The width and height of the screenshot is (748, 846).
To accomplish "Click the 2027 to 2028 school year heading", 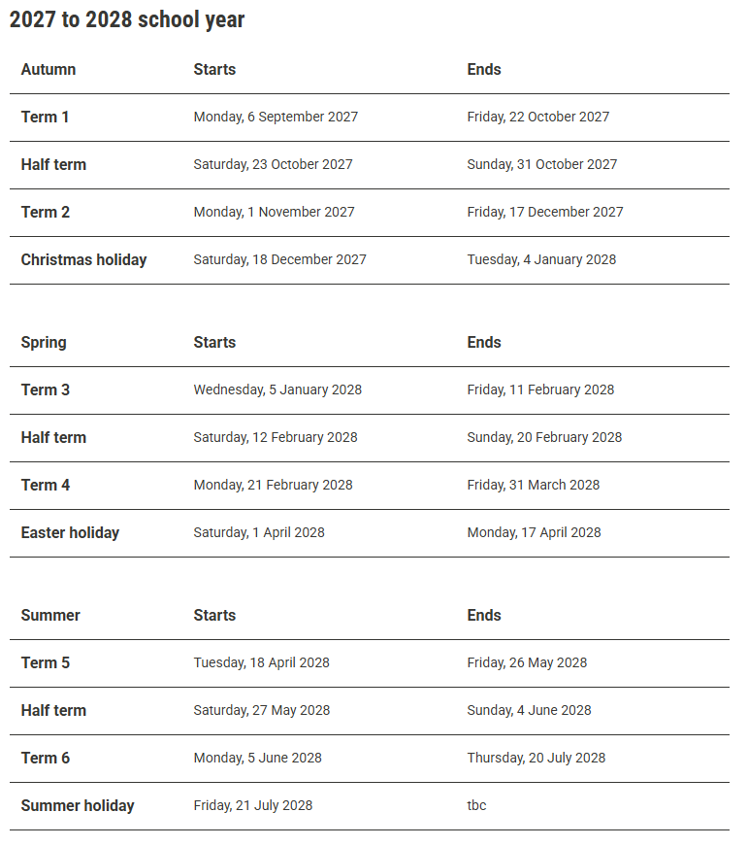I will pyautogui.click(x=127, y=20).
